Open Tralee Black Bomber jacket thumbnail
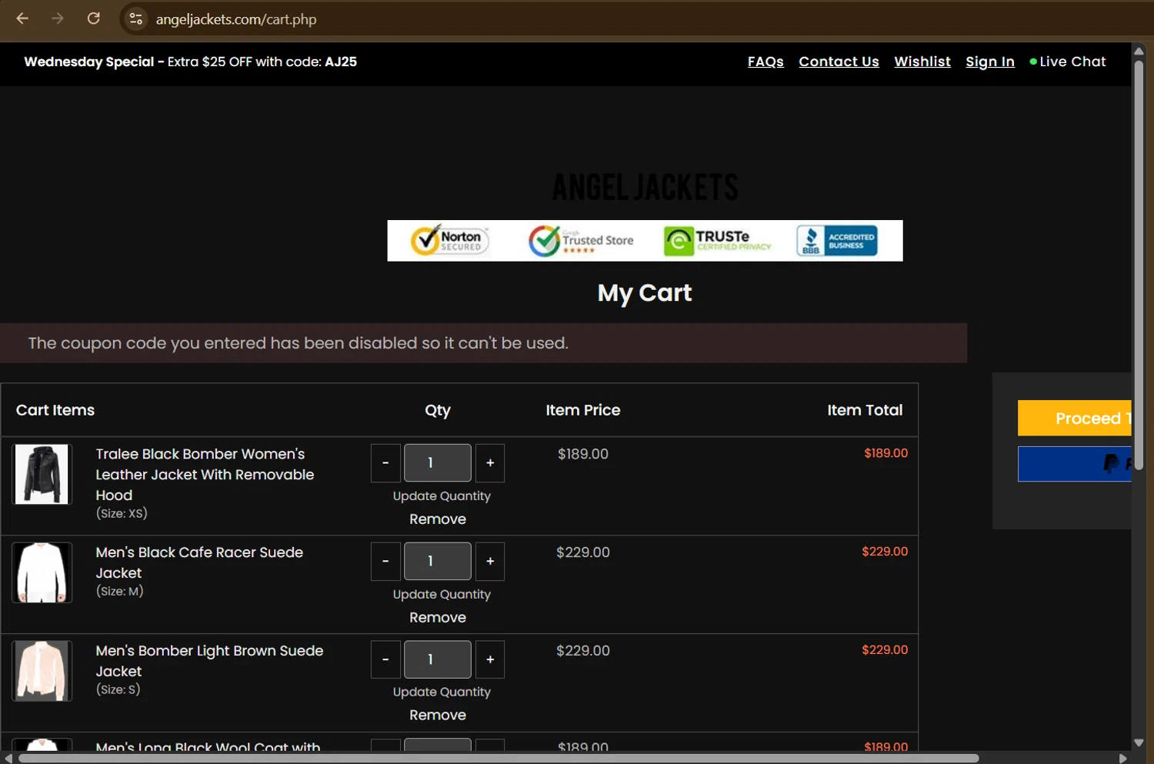1154x764 pixels. tap(42, 474)
